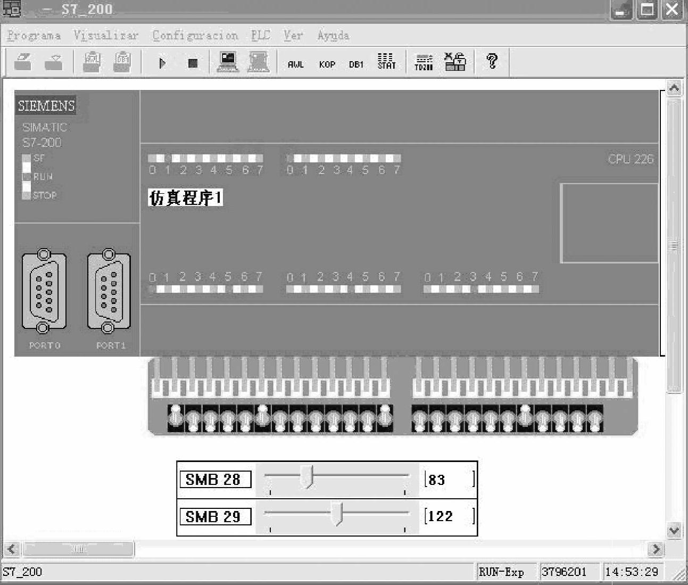
Task: Click the help question mark icon
Action: [x=492, y=62]
